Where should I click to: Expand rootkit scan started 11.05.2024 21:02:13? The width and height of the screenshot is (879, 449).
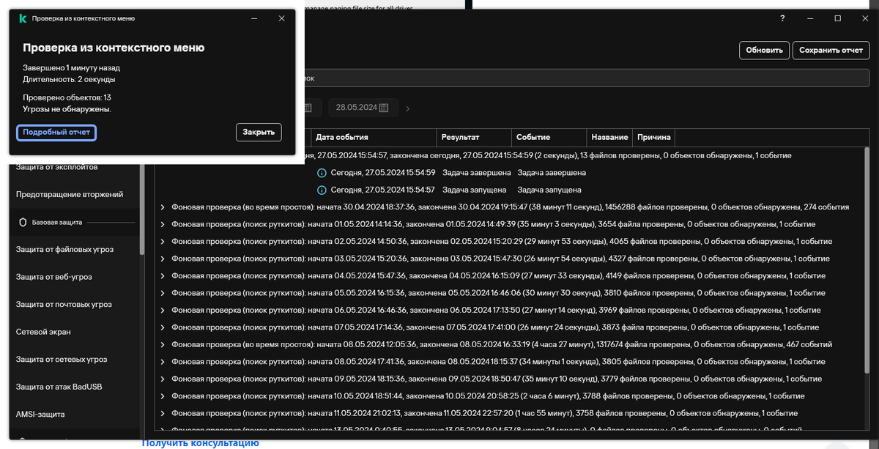163,414
